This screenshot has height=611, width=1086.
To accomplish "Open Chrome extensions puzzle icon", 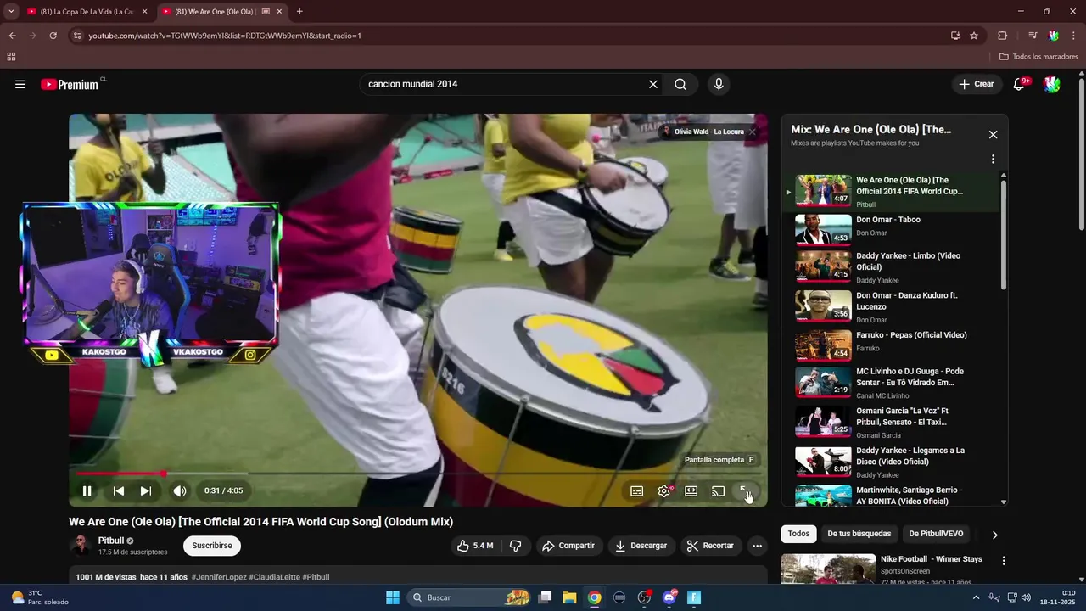I will click(x=1002, y=36).
